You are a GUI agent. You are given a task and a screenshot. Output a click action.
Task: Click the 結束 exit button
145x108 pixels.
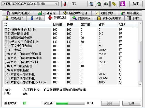[x=136, y=4]
